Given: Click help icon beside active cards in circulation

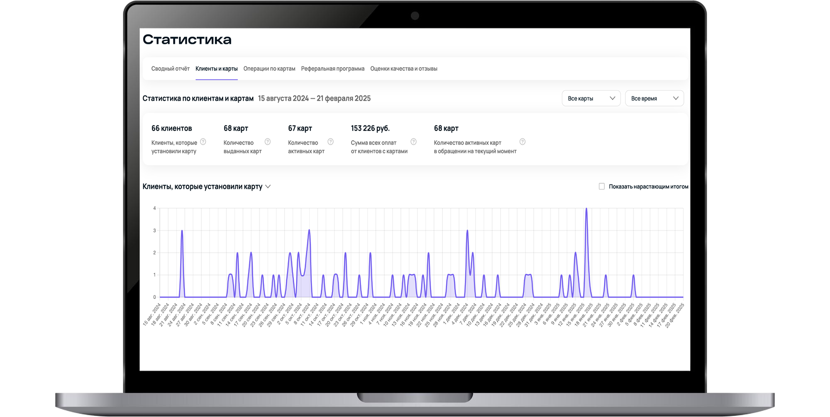Looking at the screenshot, I should point(522,142).
